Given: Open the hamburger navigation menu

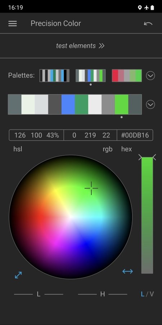Looking at the screenshot, I should 13,23.
